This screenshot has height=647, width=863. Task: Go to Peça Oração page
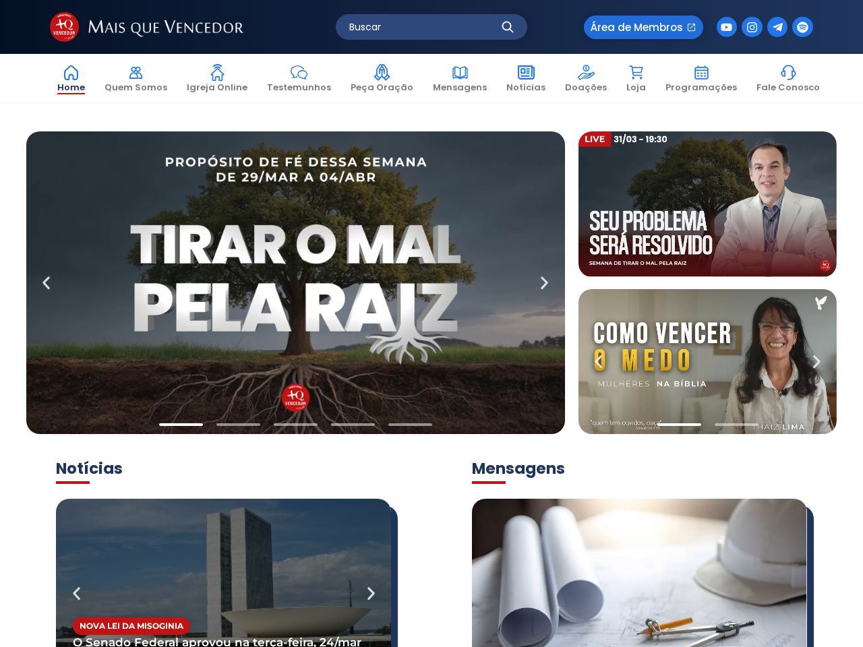[382, 78]
